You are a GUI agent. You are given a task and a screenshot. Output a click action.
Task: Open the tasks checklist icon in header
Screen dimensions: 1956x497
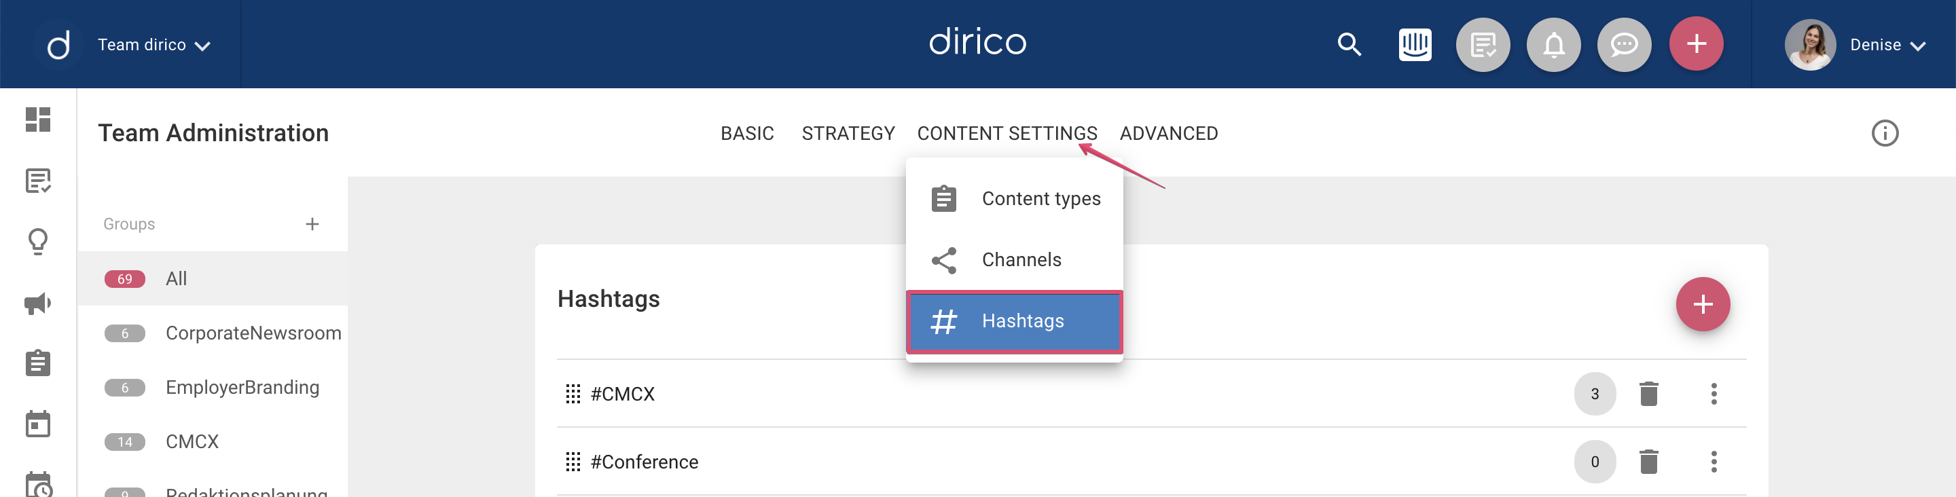[x=1482, y=45]
